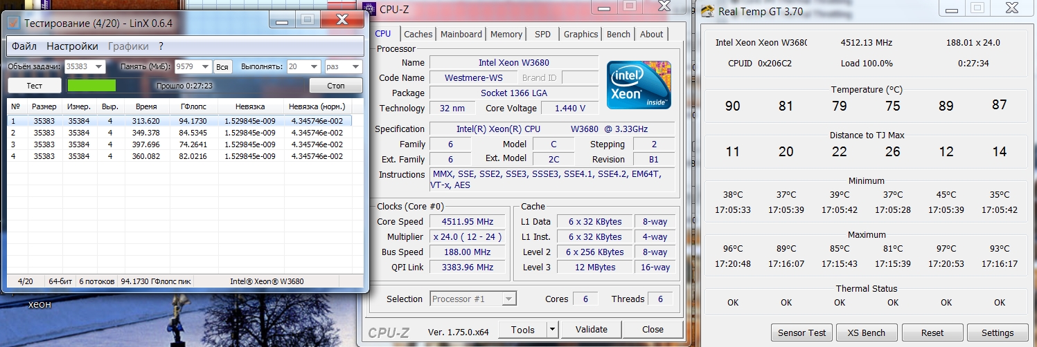The width and height of the screenshot is (1037, 347).
Task: Click the Bus Speed 188.00 MHz value
Action: pos(467,252)
